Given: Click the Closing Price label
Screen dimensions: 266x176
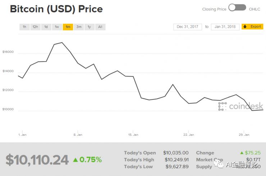Looking at the screenshot, I should click(x=214, y=9).
